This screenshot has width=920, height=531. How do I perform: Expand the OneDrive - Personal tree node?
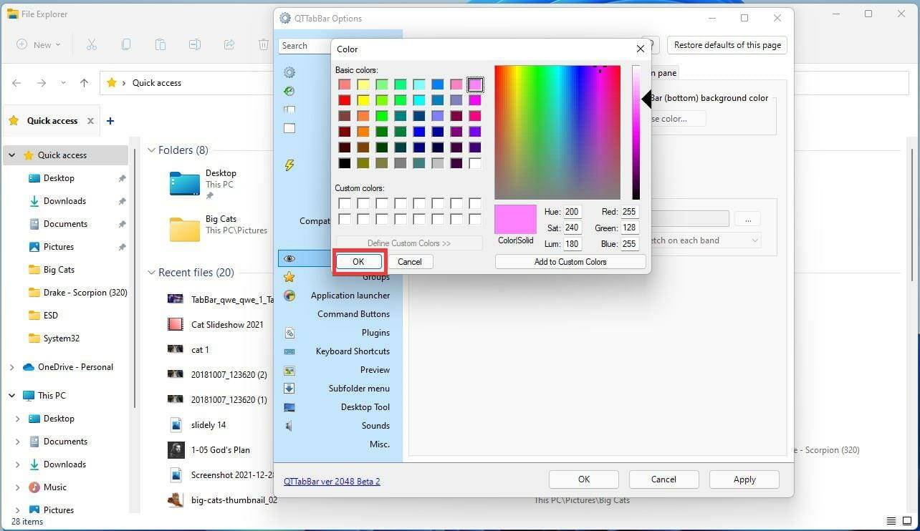[12, 366]
